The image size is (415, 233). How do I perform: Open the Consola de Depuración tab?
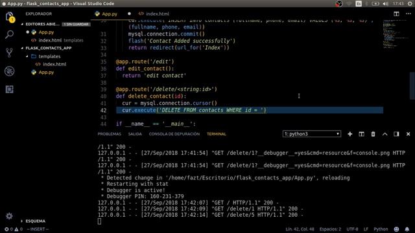tap(174, 134)
